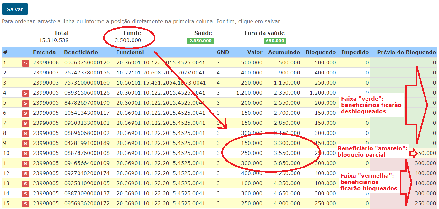Click the S badge for beneficiary 10541343000117
439x209 pixels.
click(x=25, y=113)
